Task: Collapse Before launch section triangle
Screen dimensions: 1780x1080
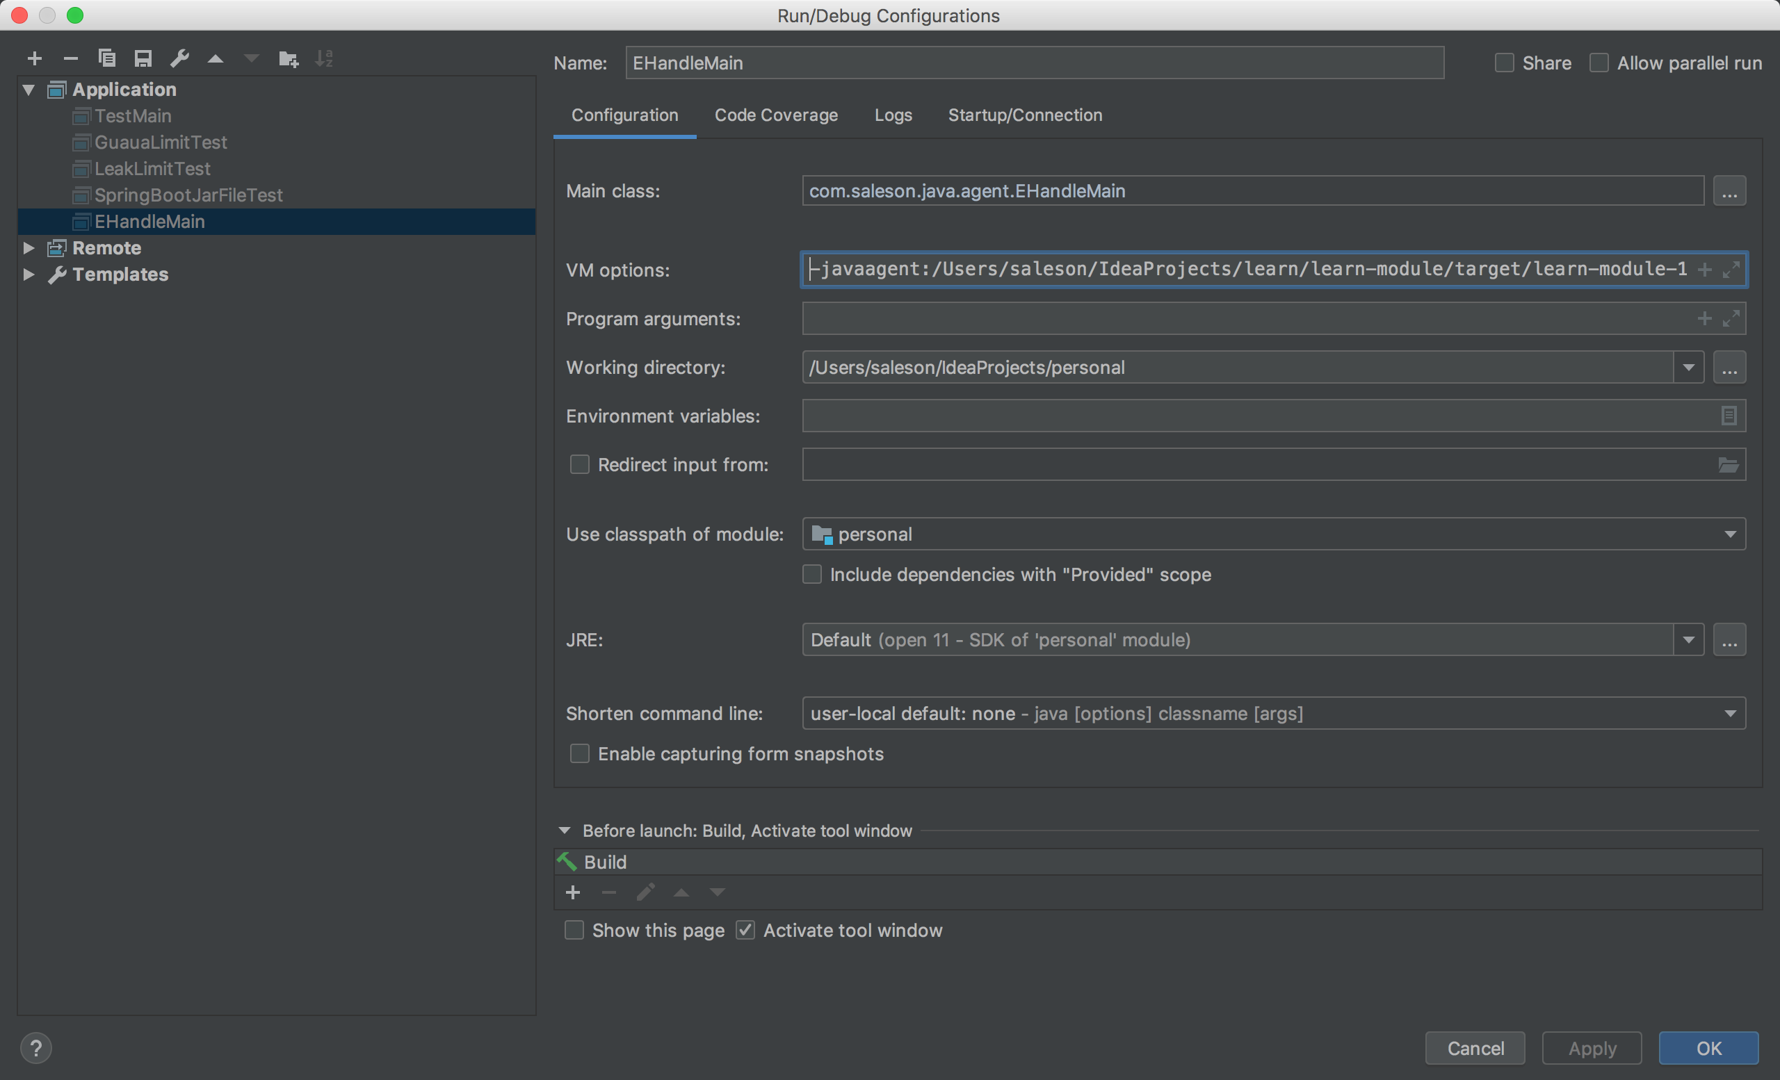Action: click(x=565, y=831)
